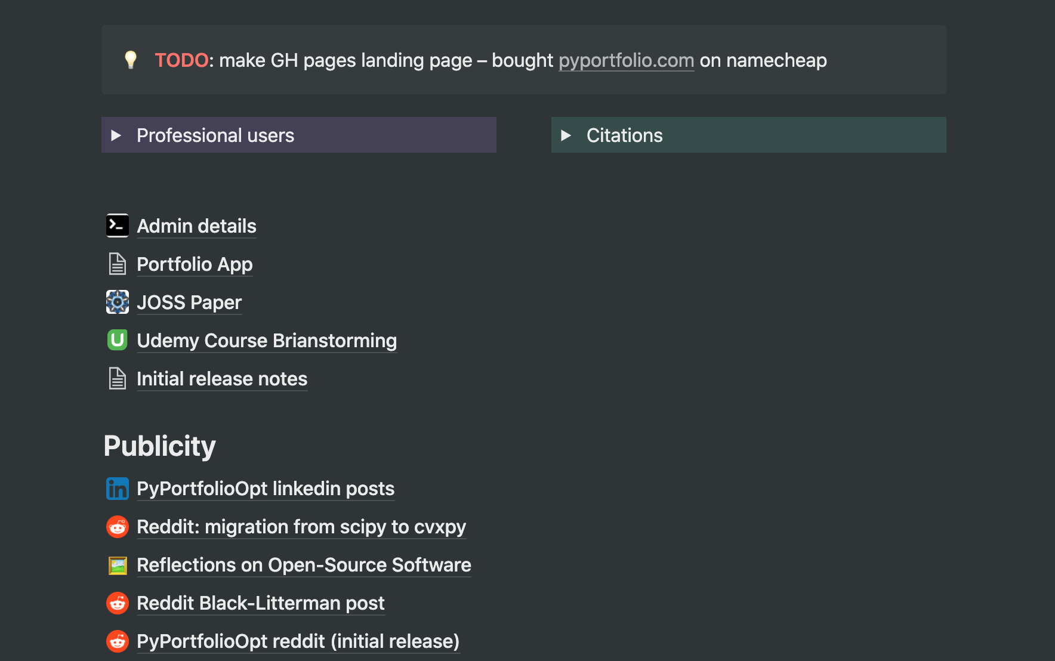
Task: Click the document icon beside Initial release notes
Action: (118, 378)
